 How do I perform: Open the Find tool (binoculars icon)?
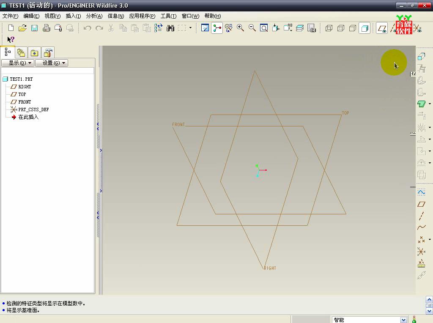point(170,28)
